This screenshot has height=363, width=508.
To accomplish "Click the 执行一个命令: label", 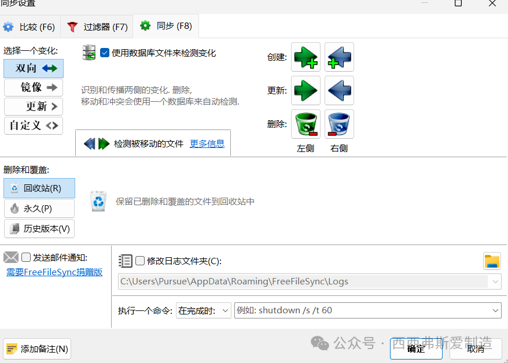I will (x=145, y=311).
